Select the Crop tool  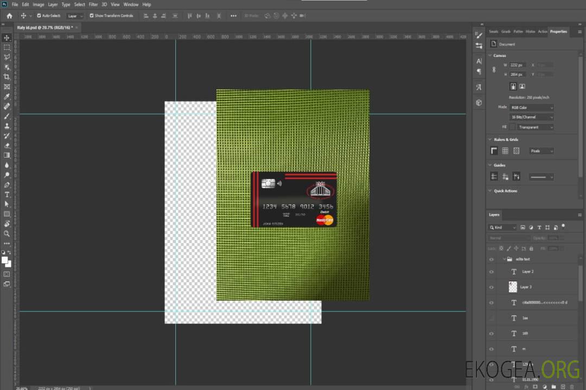click(x=7, y=77)
